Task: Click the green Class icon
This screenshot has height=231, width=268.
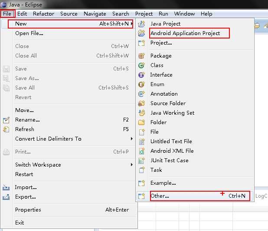Action: click(141, 65)
